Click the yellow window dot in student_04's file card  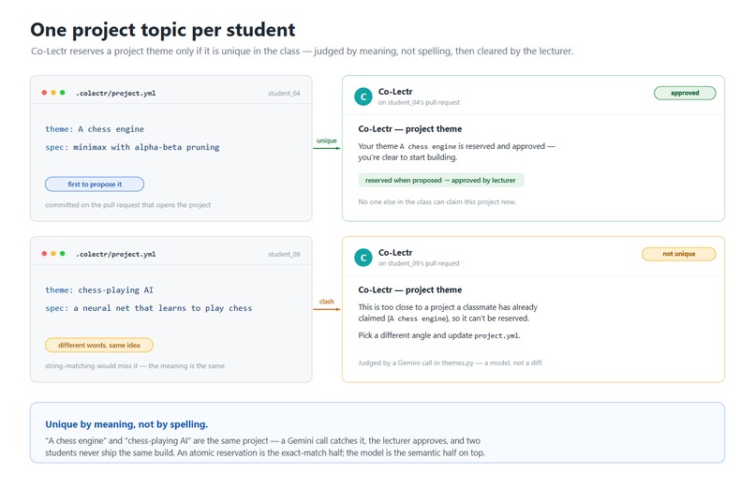tap(53, 93)
